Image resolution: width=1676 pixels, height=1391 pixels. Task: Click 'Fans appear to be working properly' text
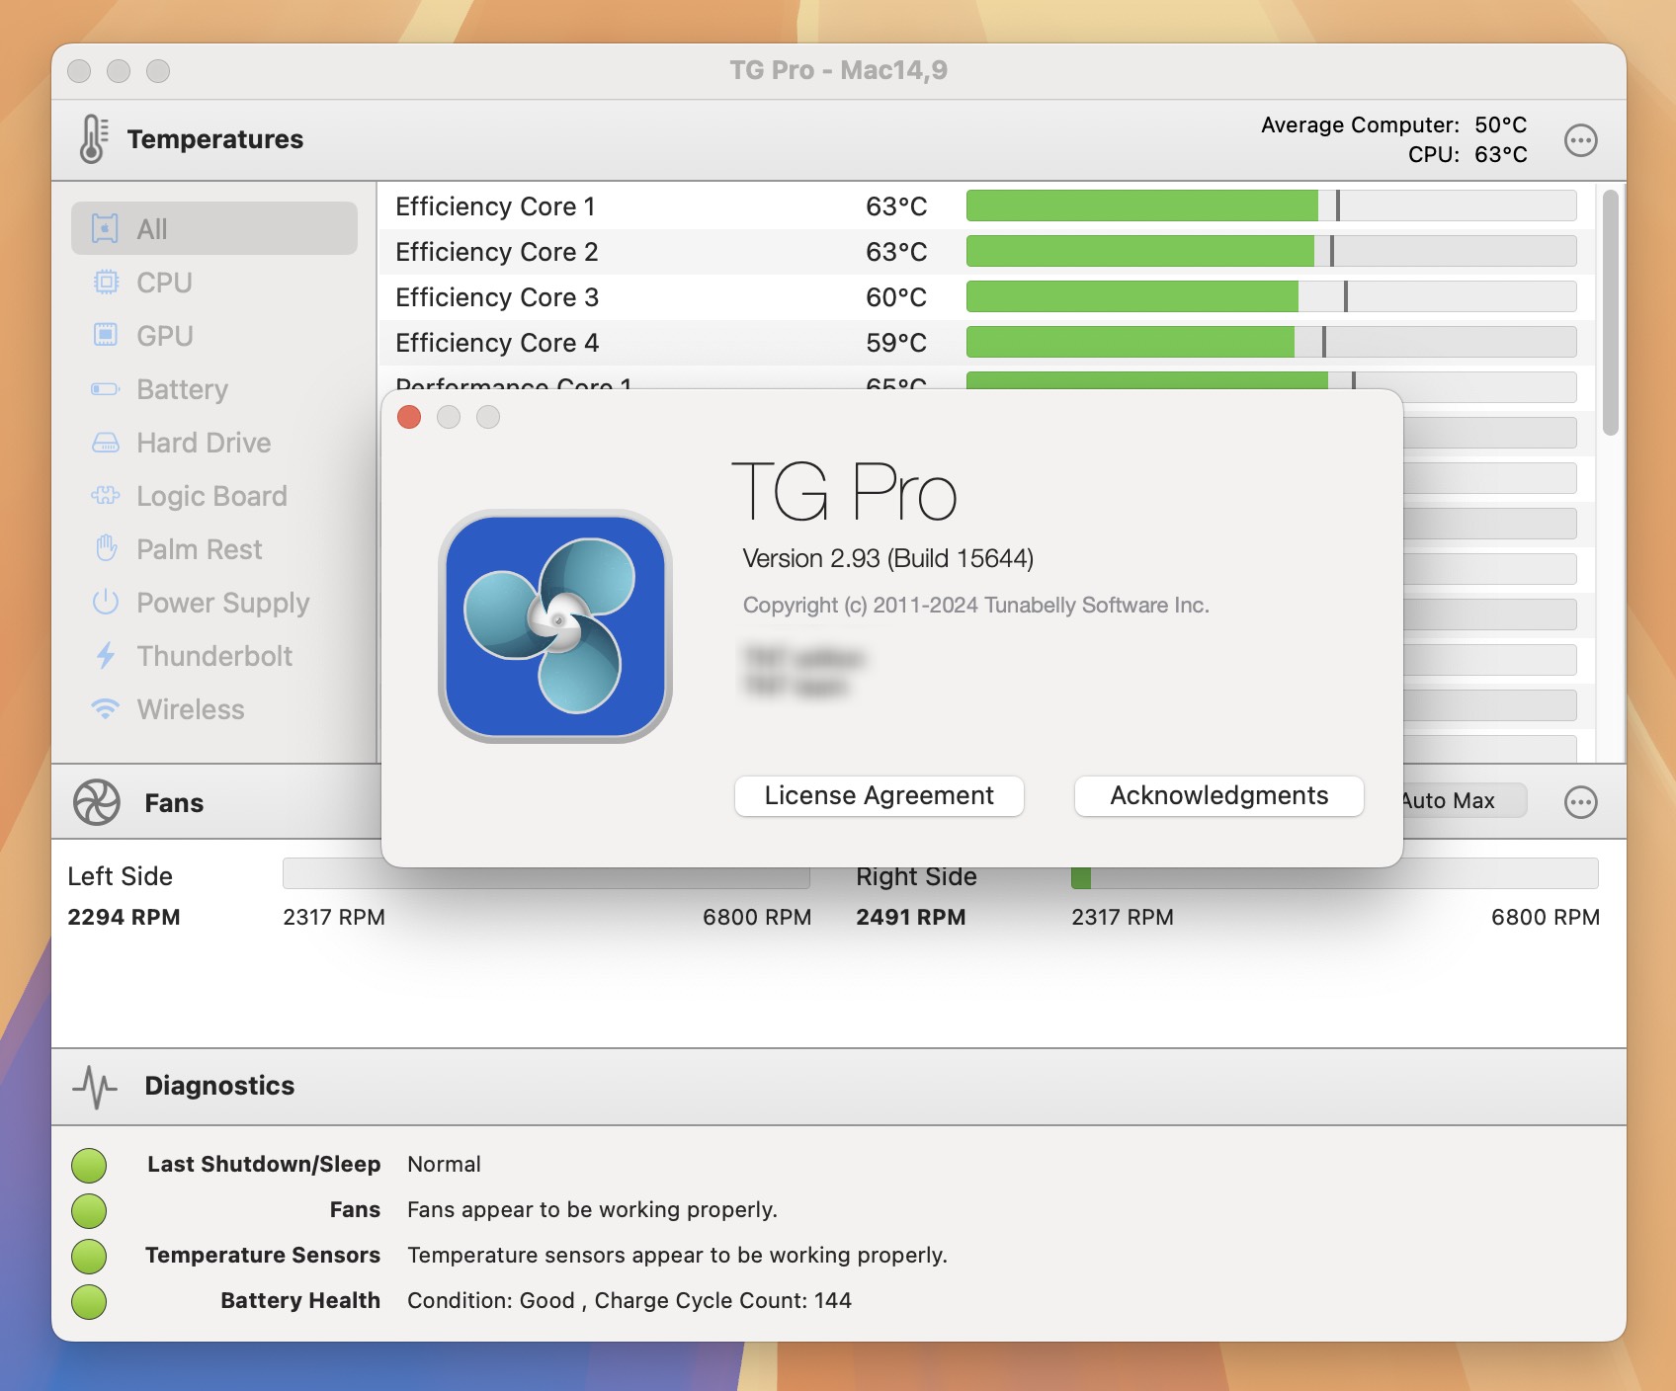[592, 1209]
